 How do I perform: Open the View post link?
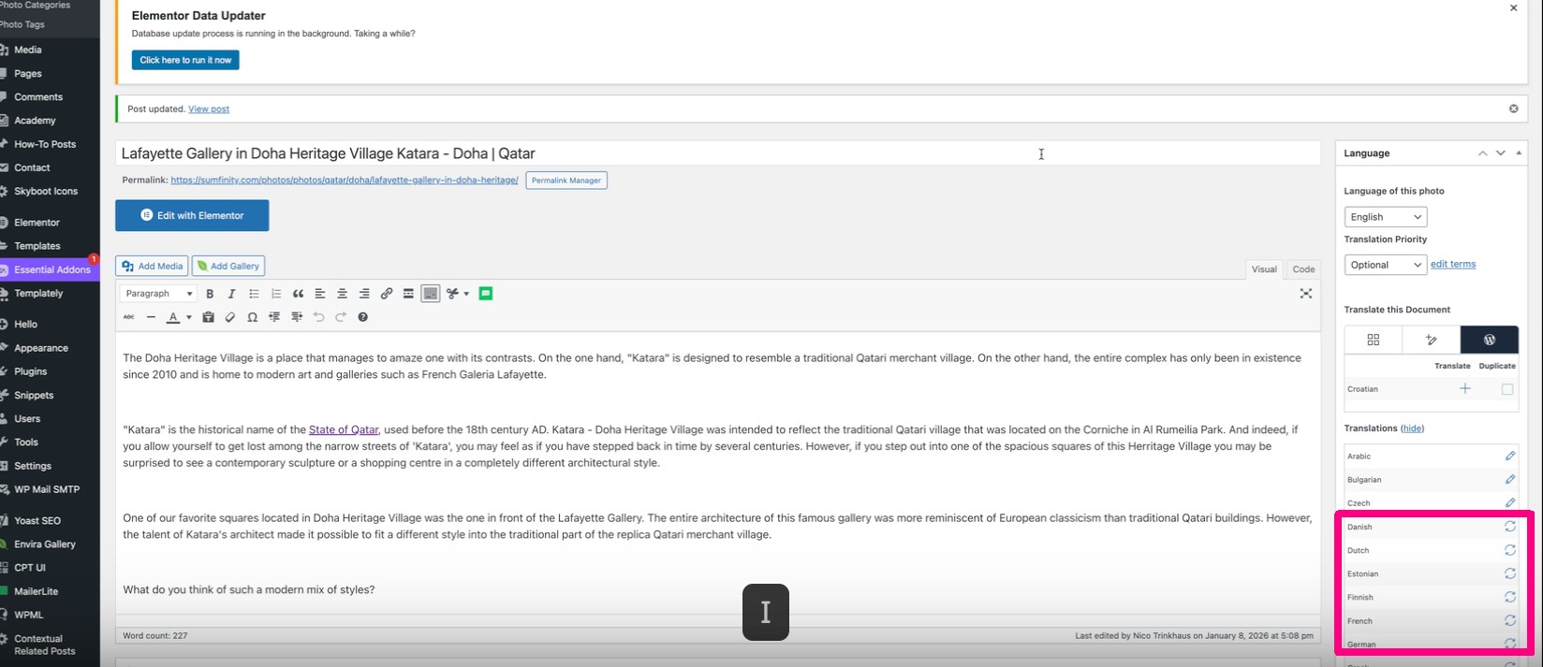click(209, 109)
